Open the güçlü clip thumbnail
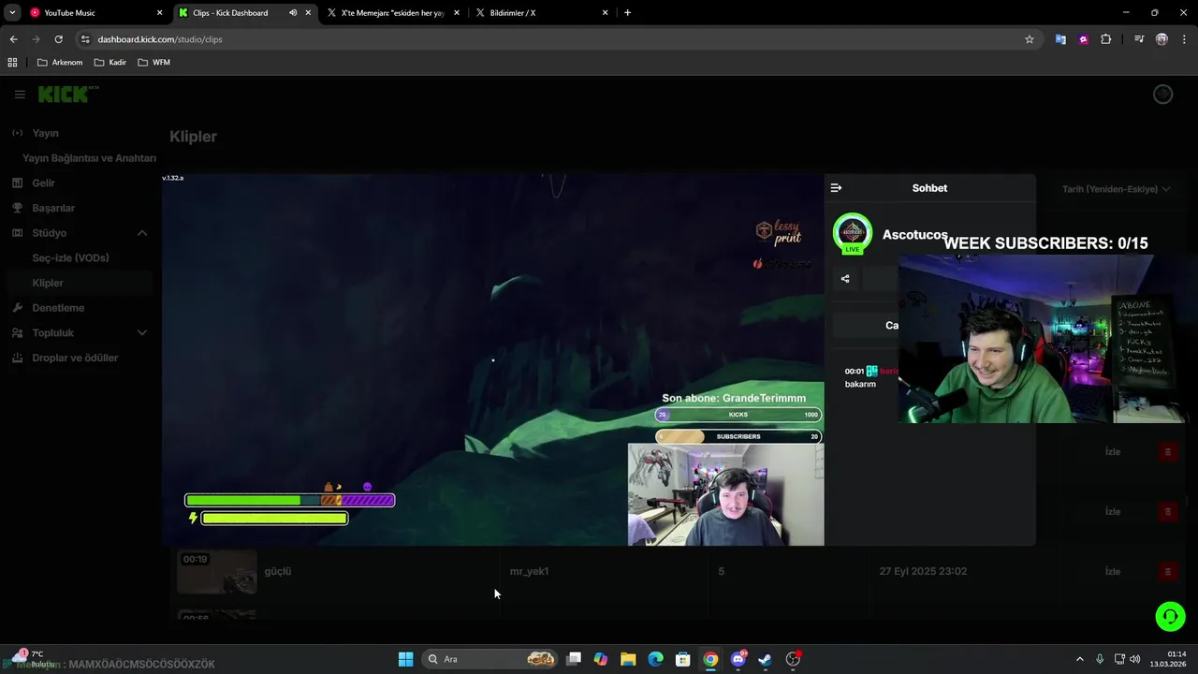The width and height of the screenshot is (1198, 674). (216, 571)
